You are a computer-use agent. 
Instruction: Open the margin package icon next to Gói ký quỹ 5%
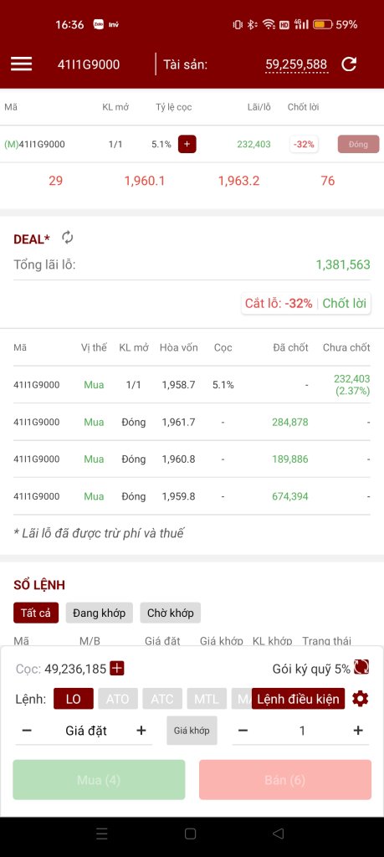pyautogui.click(x=361, y=667)
